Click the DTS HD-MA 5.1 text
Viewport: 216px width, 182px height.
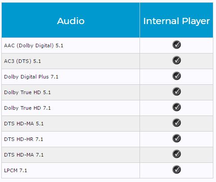pos(24,124)
